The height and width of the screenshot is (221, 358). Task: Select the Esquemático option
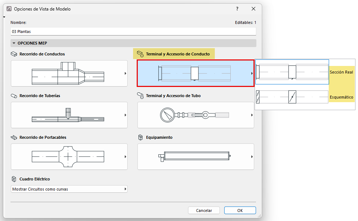[x=305, y=97]
